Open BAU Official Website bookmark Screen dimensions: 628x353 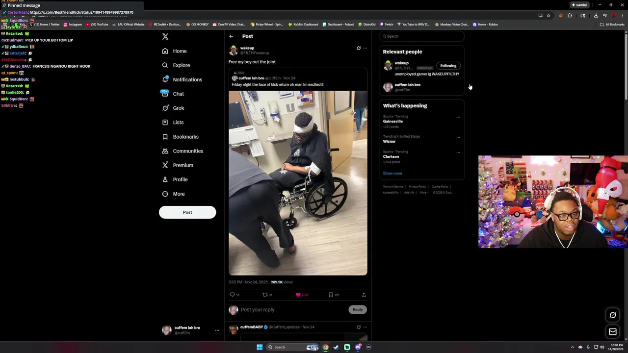tap(129, 25)
